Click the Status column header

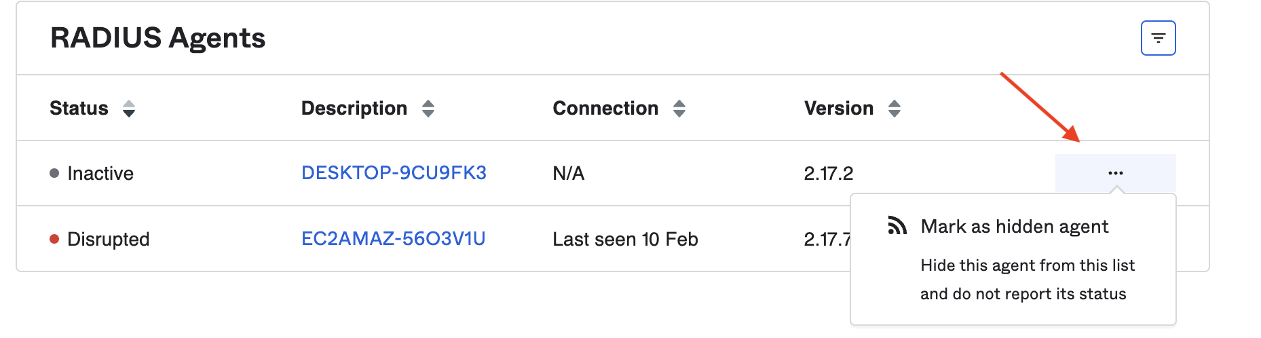point(79,109)
